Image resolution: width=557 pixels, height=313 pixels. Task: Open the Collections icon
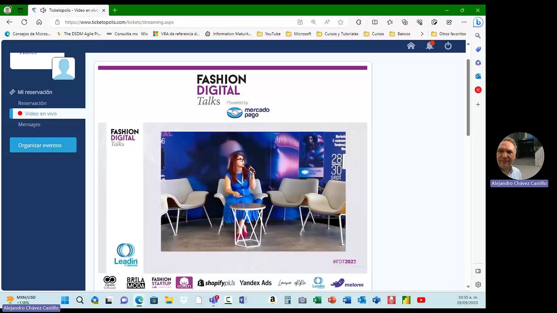pos(405,22)
